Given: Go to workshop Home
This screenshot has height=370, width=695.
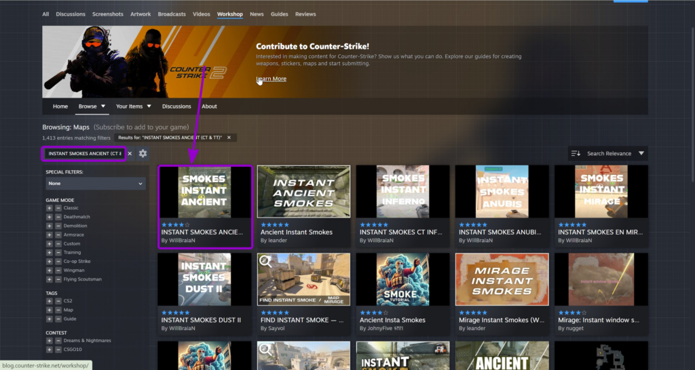Looking at the screenshot, I should click(x=60, y=106).
